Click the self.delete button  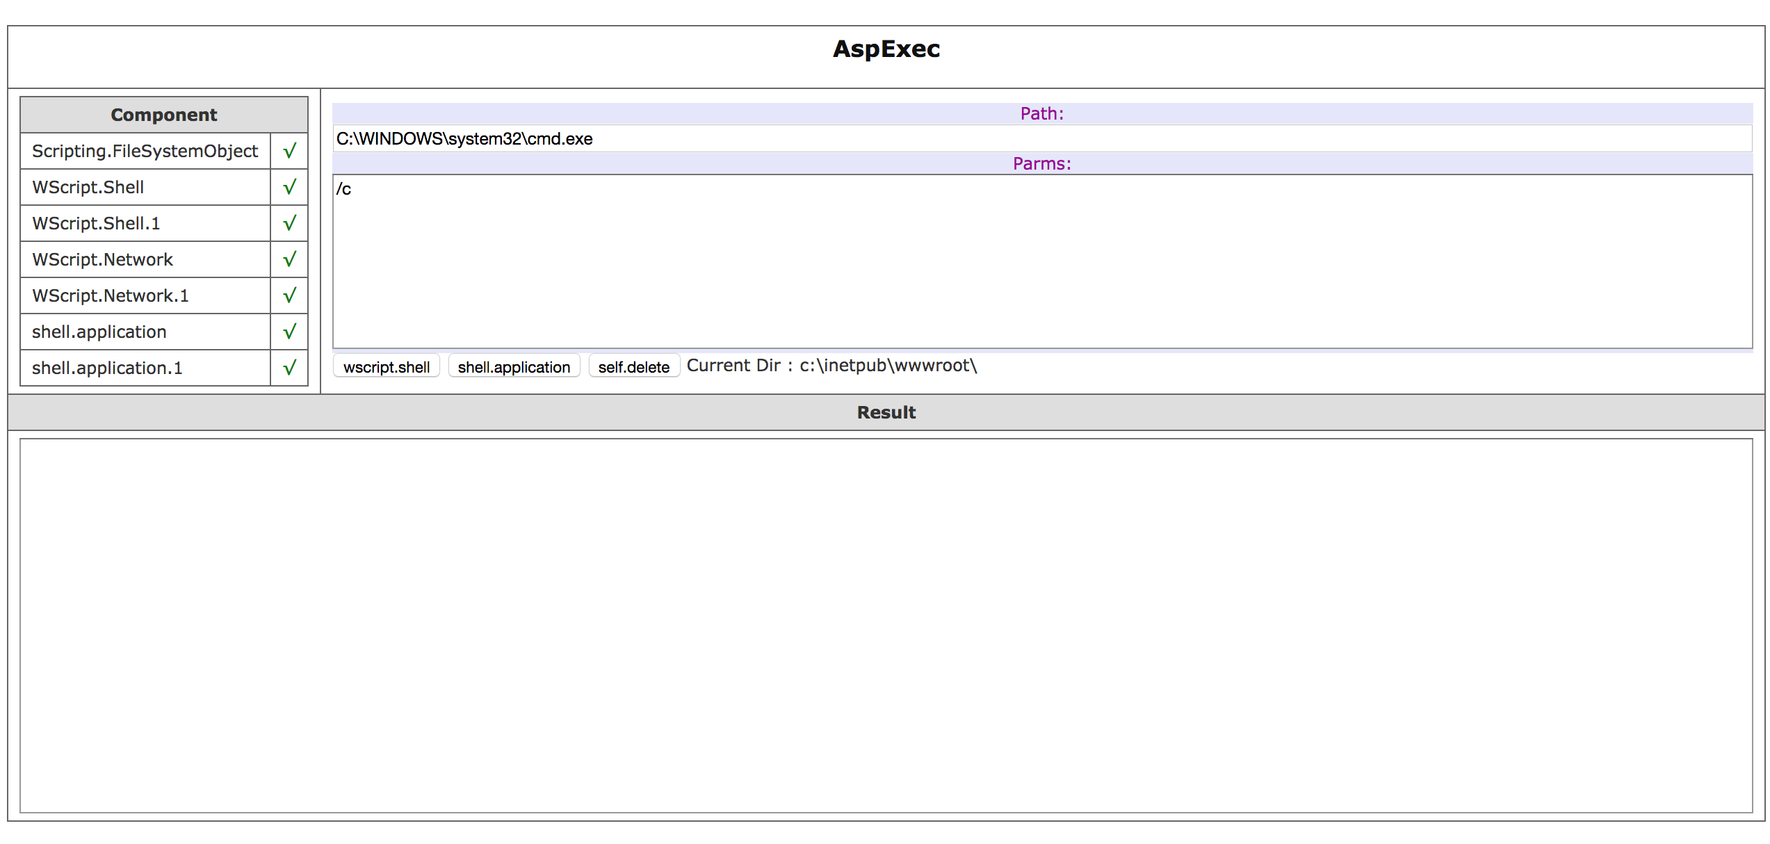(x=633, y=366)
